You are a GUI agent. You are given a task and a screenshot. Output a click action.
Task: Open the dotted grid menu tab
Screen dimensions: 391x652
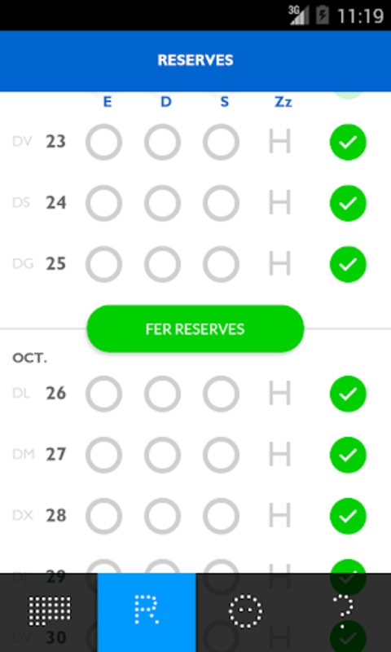pos(49,612)
